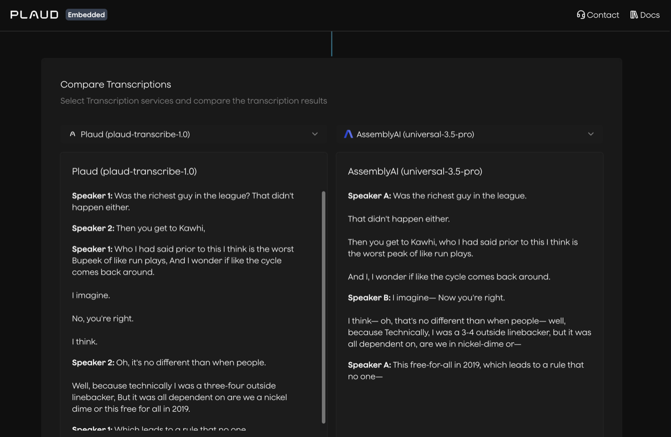
Task: Click the Plaud logo icon in dropdown
Action: [73, 134]
